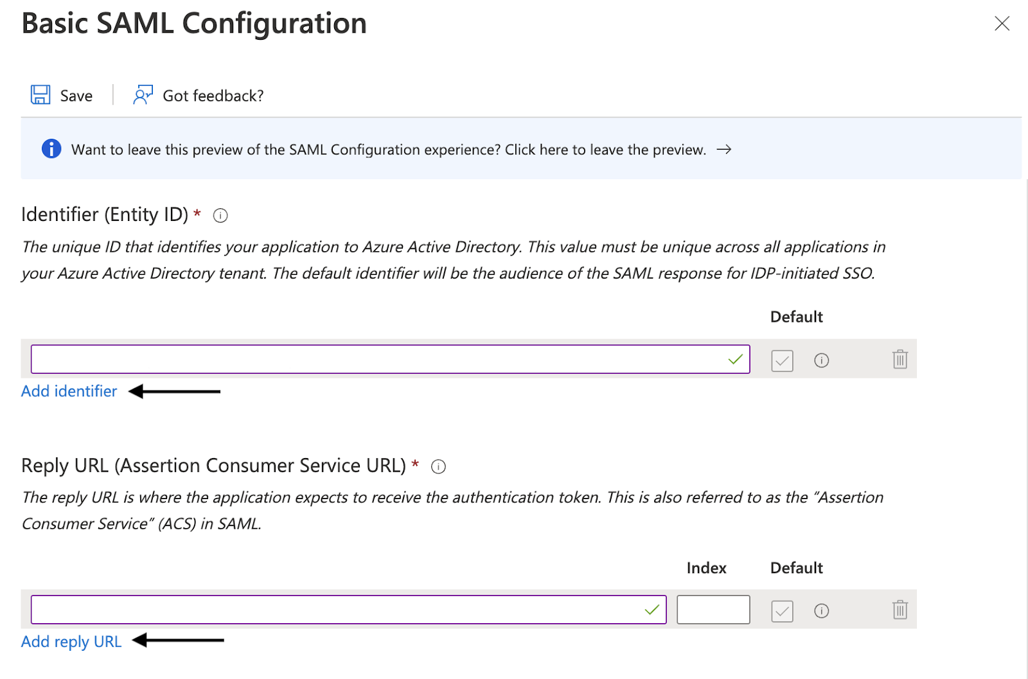Click the info icon beside Reply URL heading
1028x679 pixels.
pos(438,466)
